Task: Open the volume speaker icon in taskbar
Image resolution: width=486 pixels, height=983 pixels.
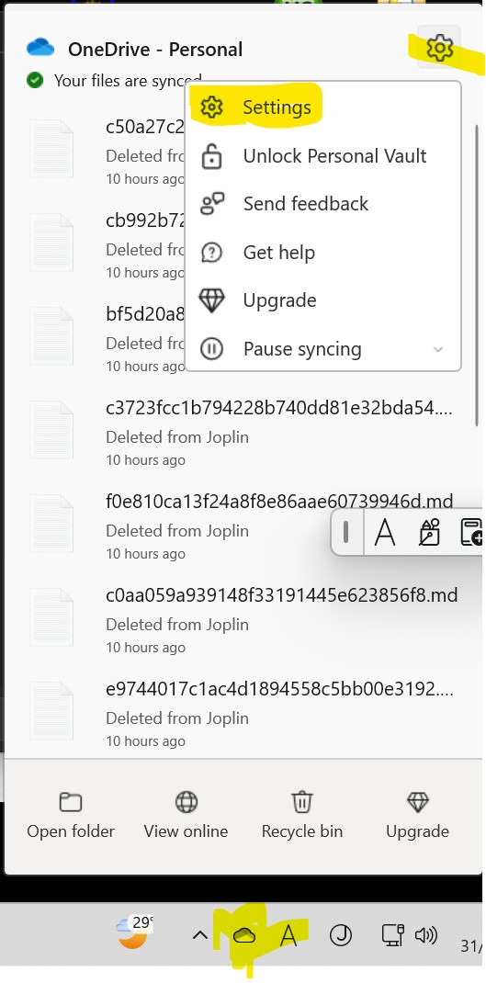Action: point(425,936)
